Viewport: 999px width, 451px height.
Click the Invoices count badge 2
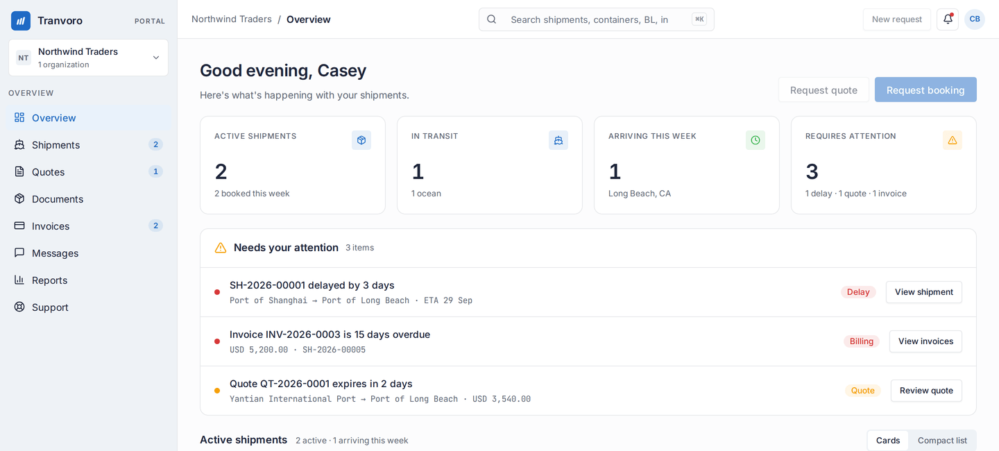tap(155, 226)
